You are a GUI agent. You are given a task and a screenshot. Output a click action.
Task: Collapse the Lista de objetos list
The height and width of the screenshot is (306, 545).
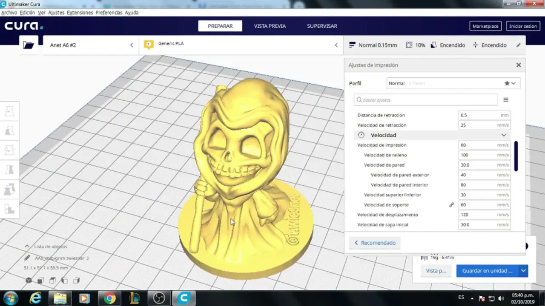[x=27, y=246]
